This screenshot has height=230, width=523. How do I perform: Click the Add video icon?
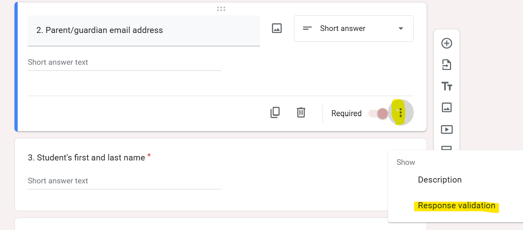[x=447, y=129]
